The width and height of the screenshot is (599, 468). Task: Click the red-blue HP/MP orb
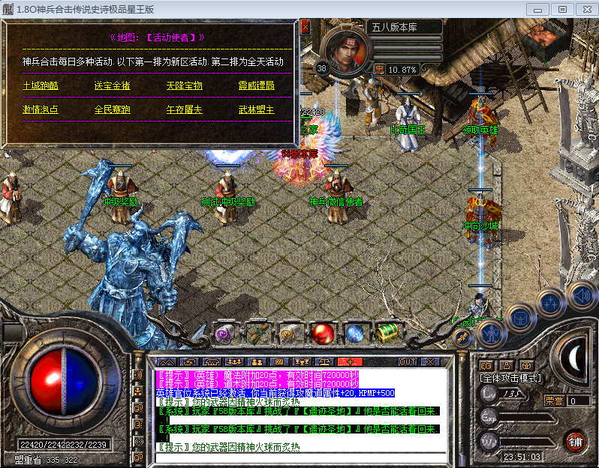coord(65,382)
